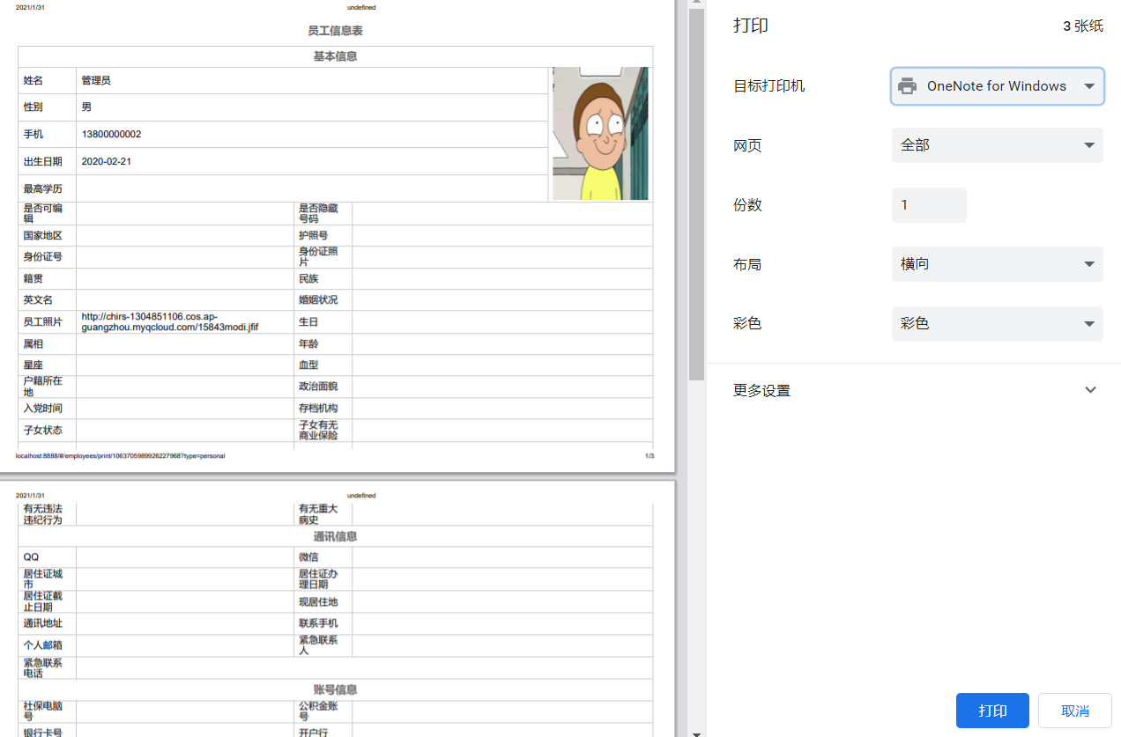Click the chevron on the 网页 pages dropdown
The image size is (1121, 737).
[x=1089, y=144]
